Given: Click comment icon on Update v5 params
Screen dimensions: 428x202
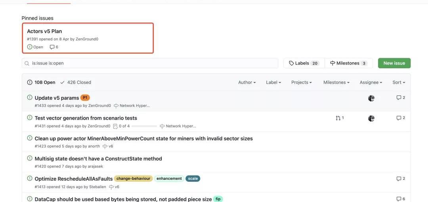Looking at the screenshot, I should coord(399,98).
